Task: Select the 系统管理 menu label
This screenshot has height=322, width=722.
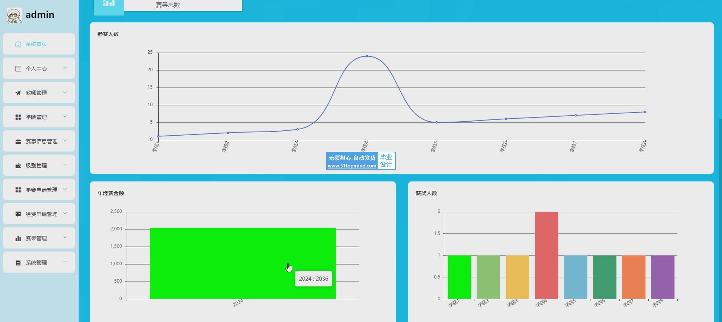Action: coord(36,262)
